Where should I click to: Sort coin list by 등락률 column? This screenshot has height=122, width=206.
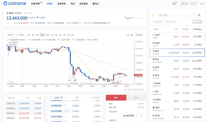point(185,29)
